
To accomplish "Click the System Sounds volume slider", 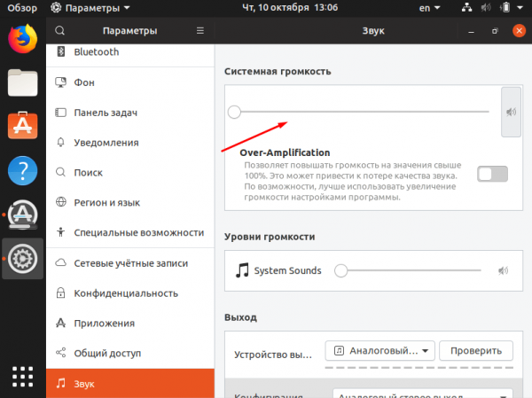I will pyautogui.click(x=408, y=270).
